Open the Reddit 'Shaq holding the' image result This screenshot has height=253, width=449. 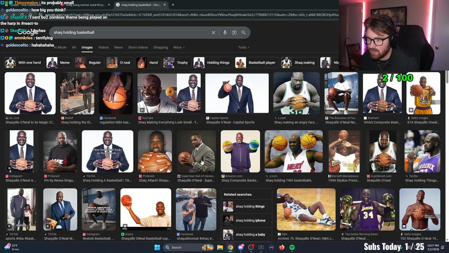(x=77, y=93)
